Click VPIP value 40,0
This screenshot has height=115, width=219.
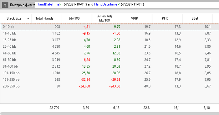[x=147, y=86]
